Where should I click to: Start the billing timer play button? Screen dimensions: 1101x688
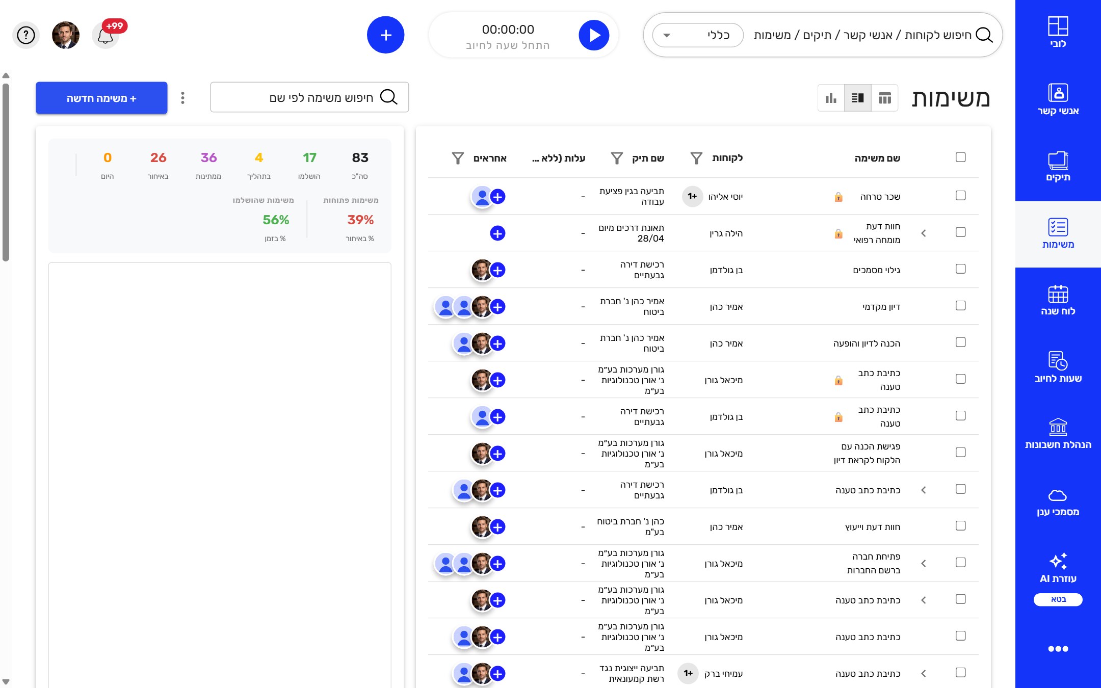pos(594,35)
